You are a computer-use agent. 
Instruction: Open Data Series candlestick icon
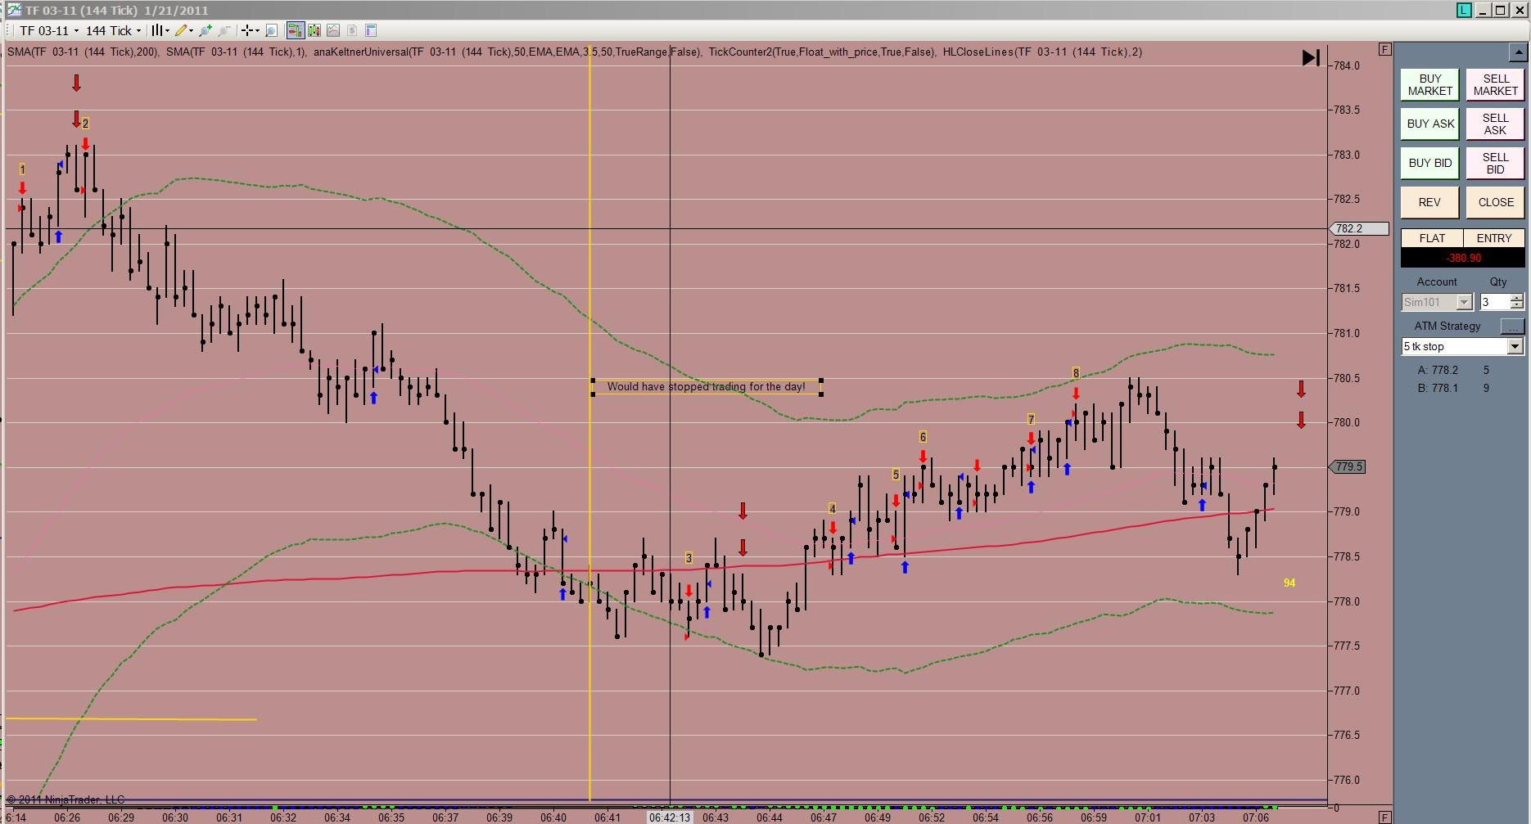point(314,31)
